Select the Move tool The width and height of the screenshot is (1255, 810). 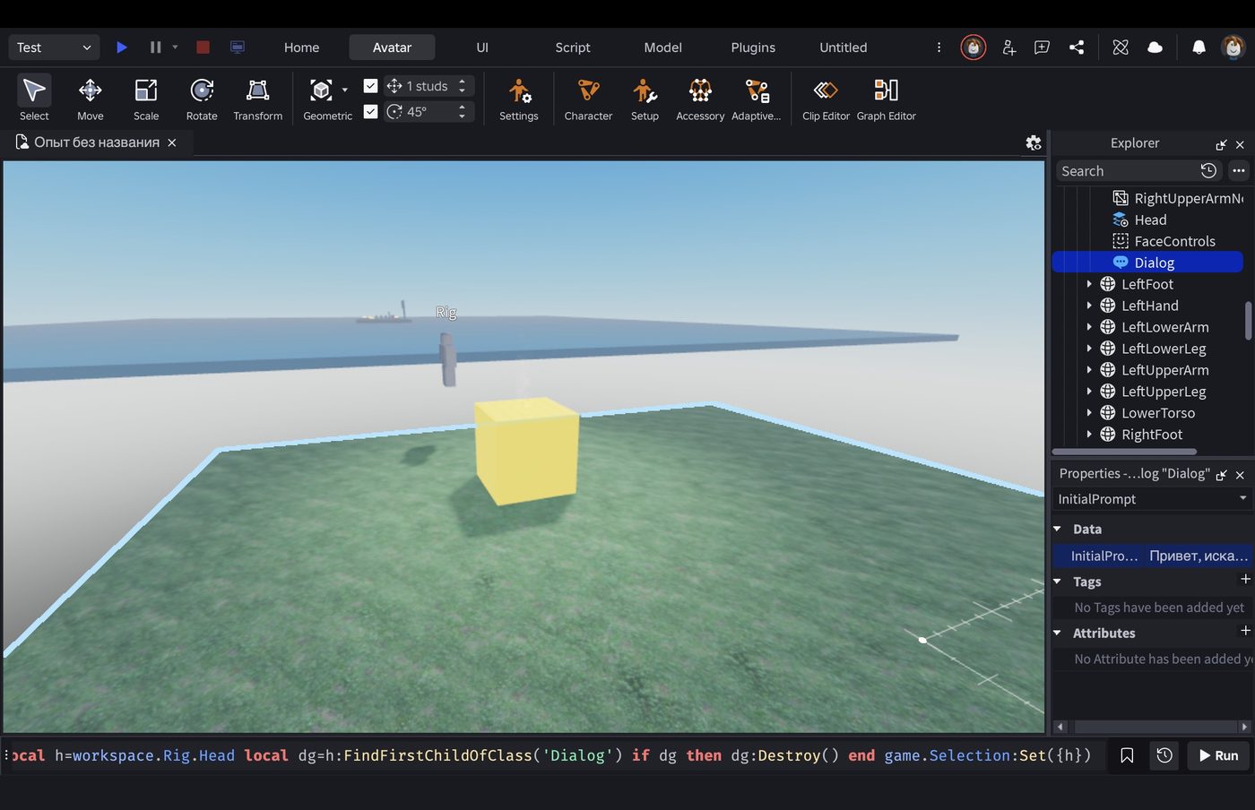tap(90, 99)
